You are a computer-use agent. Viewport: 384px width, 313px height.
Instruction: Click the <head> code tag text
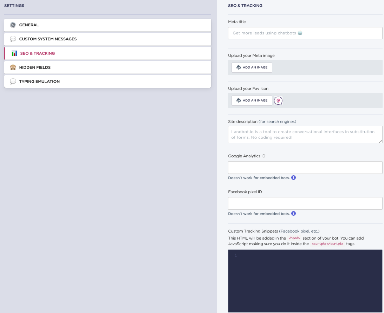coord(294,238)
